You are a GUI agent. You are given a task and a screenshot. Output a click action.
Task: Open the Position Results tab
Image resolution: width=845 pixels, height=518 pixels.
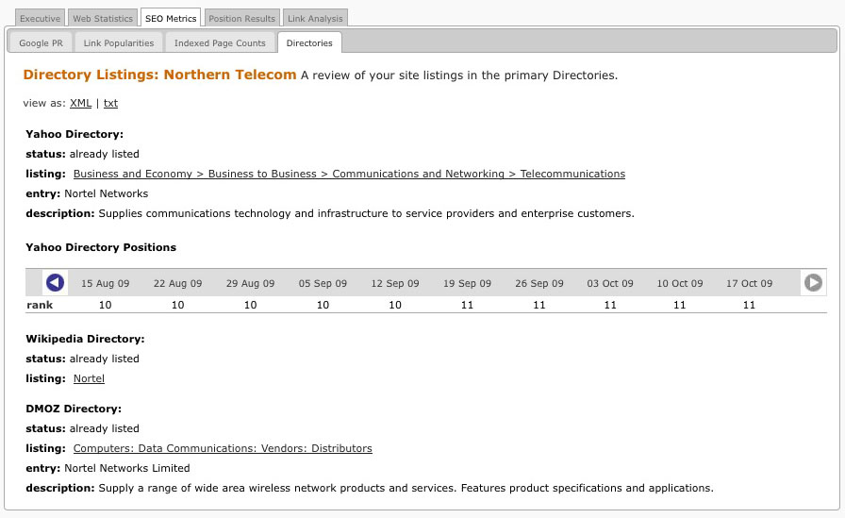click(x=242, y=18)
